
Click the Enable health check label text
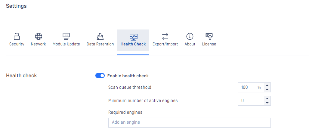click(x=128, y=76)
